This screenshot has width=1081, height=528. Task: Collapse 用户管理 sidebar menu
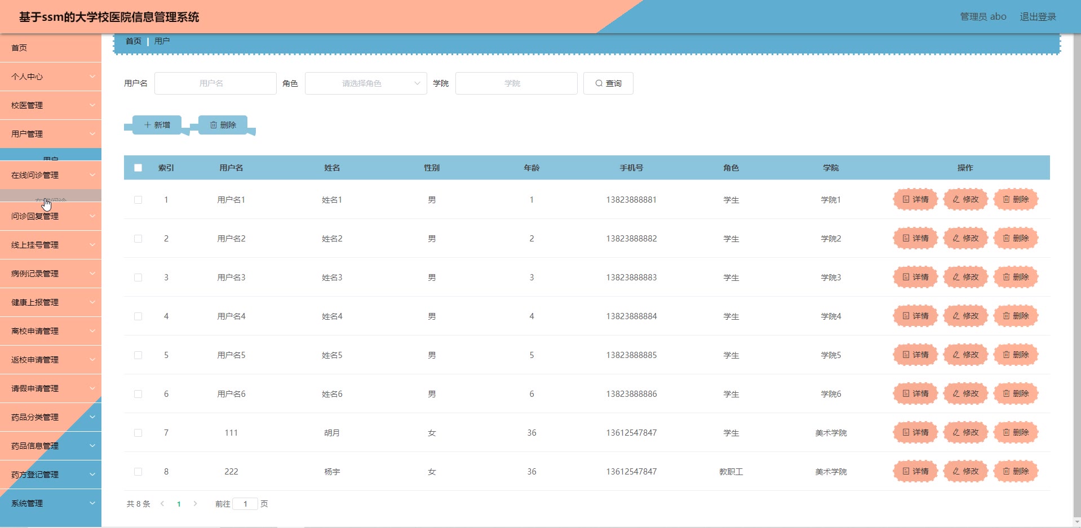coord(51,134)
